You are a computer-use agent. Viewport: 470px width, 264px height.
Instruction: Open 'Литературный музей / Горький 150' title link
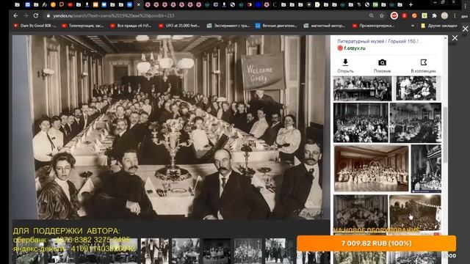(380, 41)
